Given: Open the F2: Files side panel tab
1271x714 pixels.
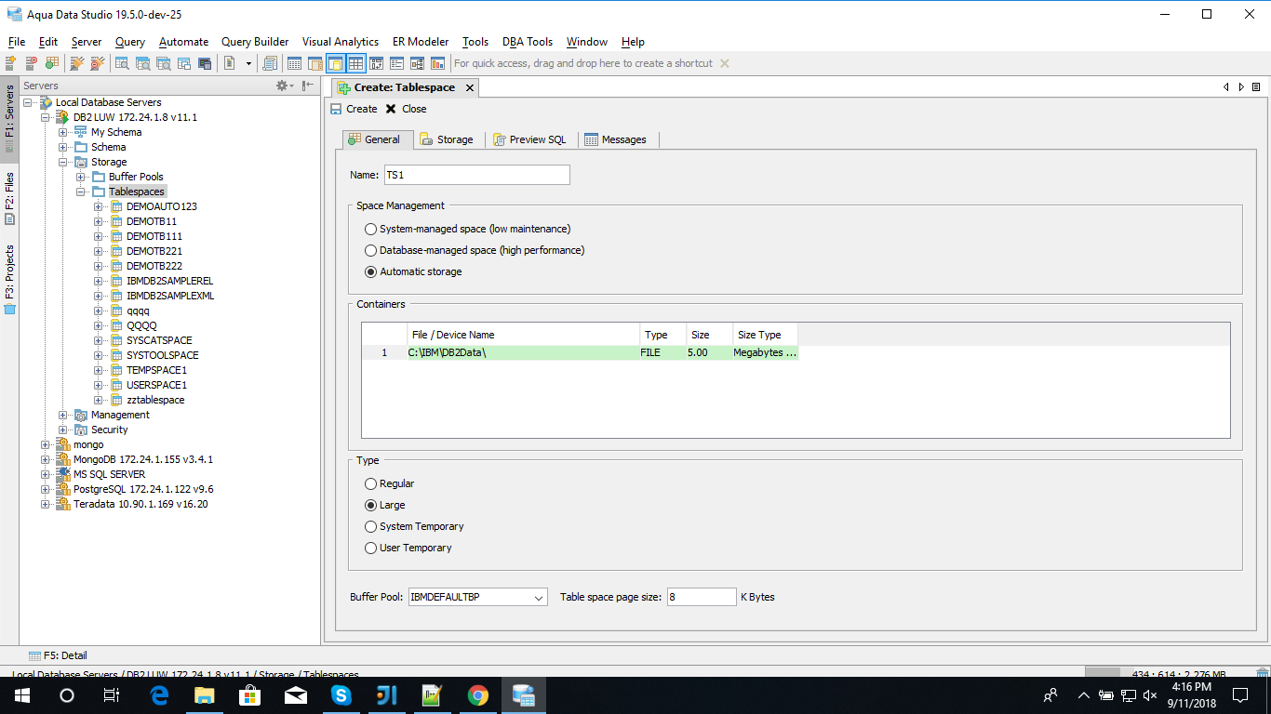Looking at the screenshot, I should 9,198.
